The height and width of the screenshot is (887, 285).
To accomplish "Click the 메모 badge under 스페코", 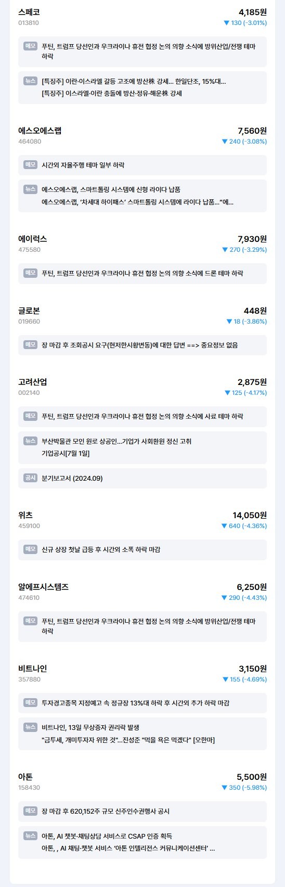I will (30, 46).
